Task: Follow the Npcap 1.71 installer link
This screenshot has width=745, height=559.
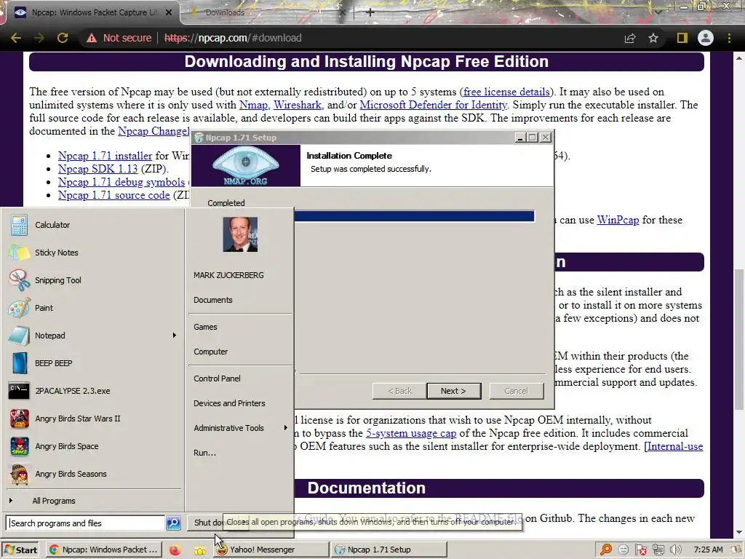Action: [105, 156]
